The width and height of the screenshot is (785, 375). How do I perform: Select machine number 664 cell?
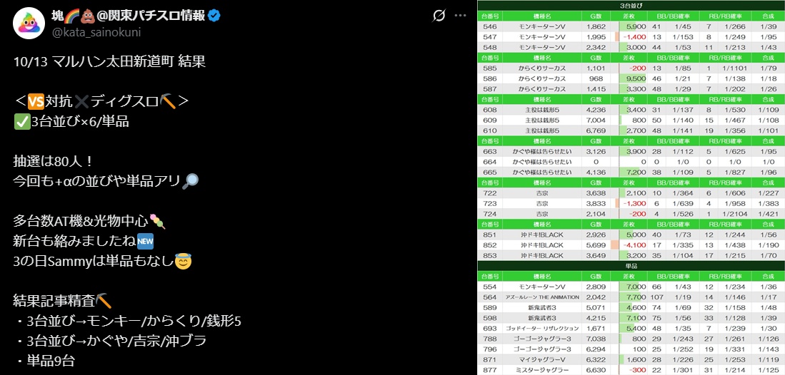[491, 162]
